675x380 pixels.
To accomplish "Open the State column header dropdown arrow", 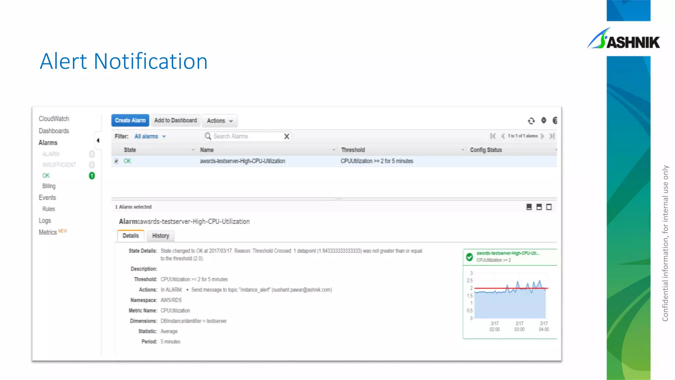I will point(193,150).
